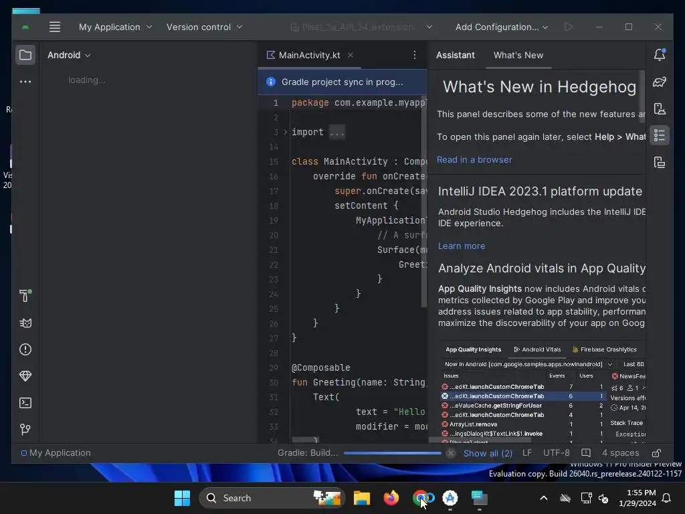
Task: Select the Assistant tool window icon
Action: pos(660,135)
